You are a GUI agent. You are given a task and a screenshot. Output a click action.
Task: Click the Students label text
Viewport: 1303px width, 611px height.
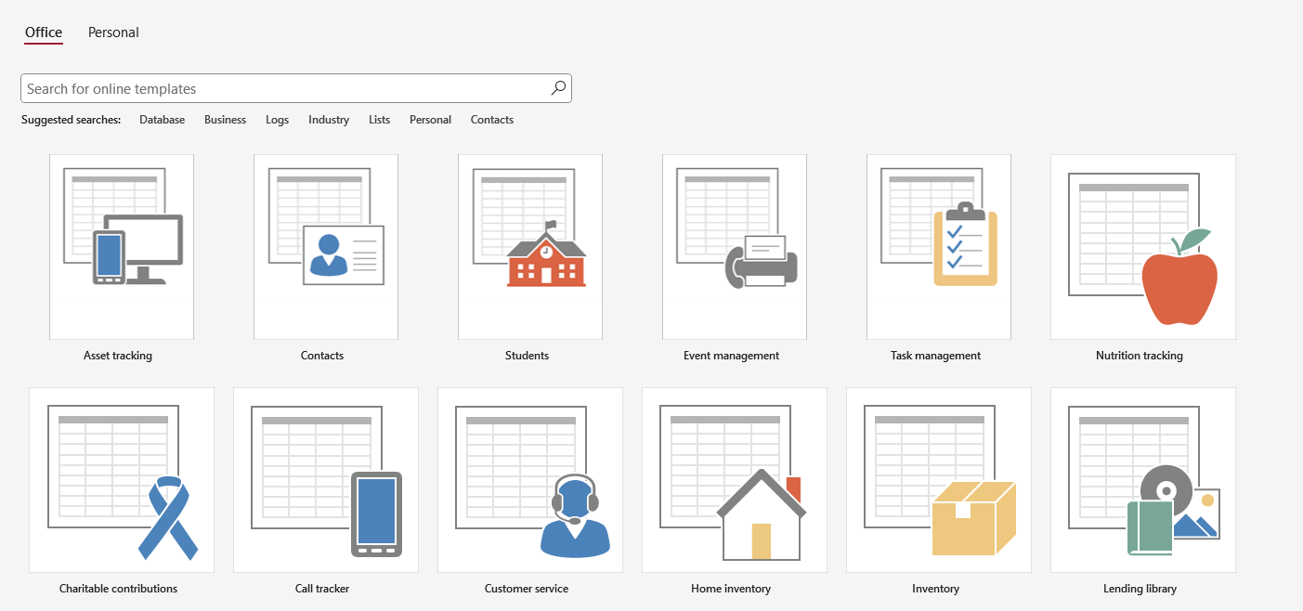(x=527, y=356)
